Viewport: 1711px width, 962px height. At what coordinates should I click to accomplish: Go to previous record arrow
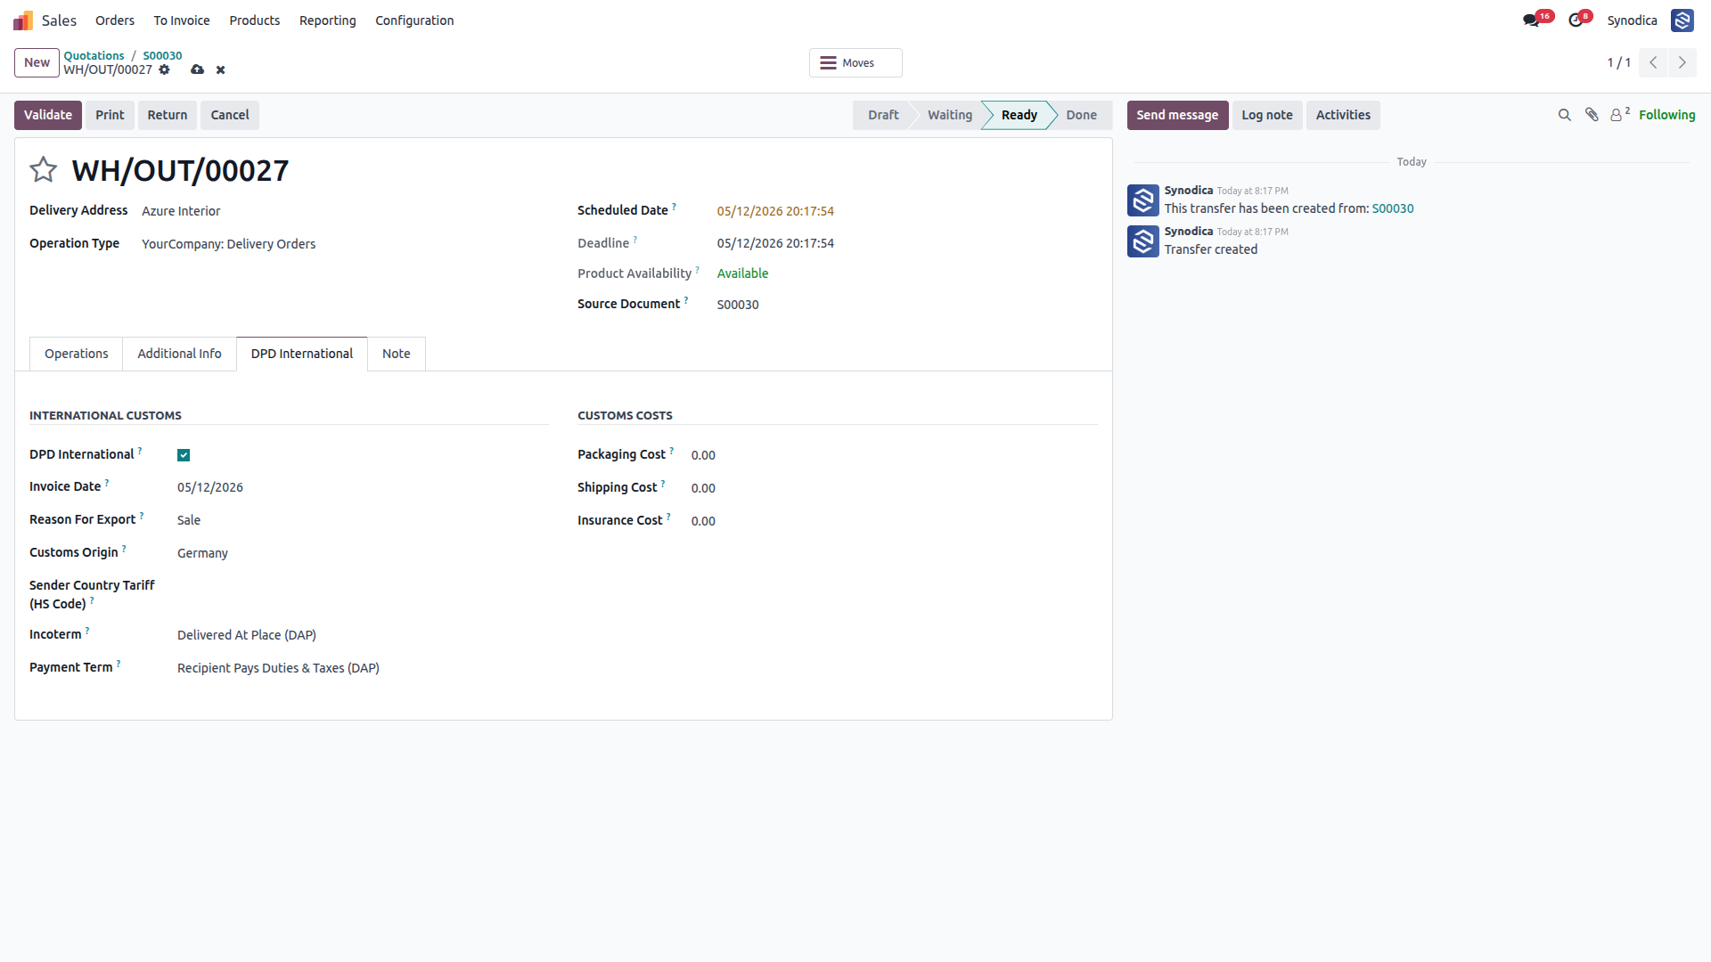[x=1653, y=62]
